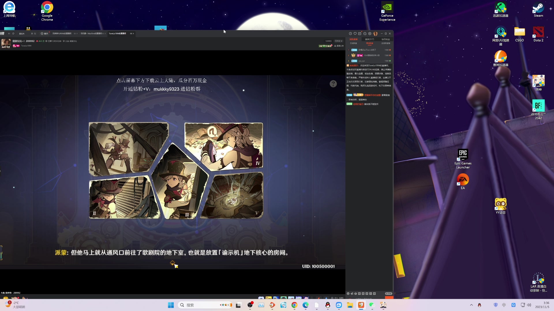Open CSGO folder on desktop
Image resolution: width=554 pixels, height=311 pixels.
click(x=519, y=34)
